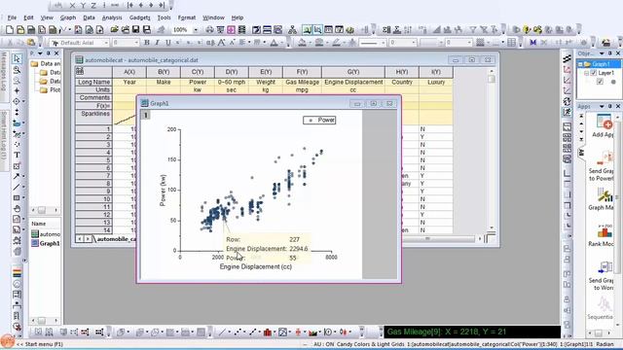Collapse the Layer1 tree node
This screenshot has height=350, width=623.
(x=586, y=73)
